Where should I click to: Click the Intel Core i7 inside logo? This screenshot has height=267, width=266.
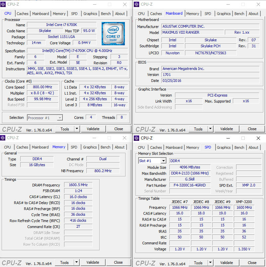[x=113, y=34]
